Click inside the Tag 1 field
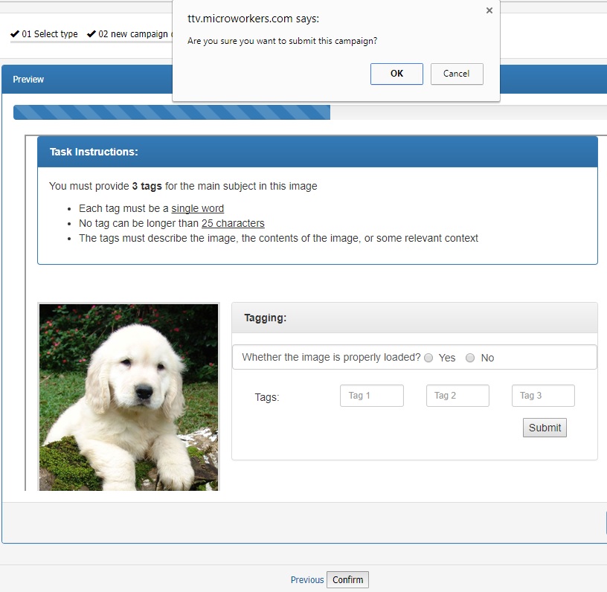The image size is (607, 592). tap(371, 396)
